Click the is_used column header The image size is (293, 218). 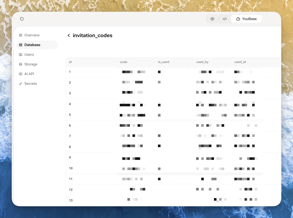163,62
